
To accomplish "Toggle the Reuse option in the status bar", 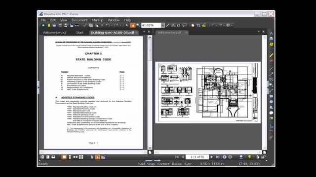I will 177,164.
